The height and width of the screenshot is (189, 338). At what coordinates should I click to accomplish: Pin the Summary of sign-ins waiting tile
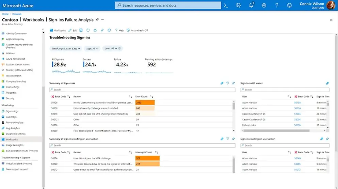(x=234, y=139)
